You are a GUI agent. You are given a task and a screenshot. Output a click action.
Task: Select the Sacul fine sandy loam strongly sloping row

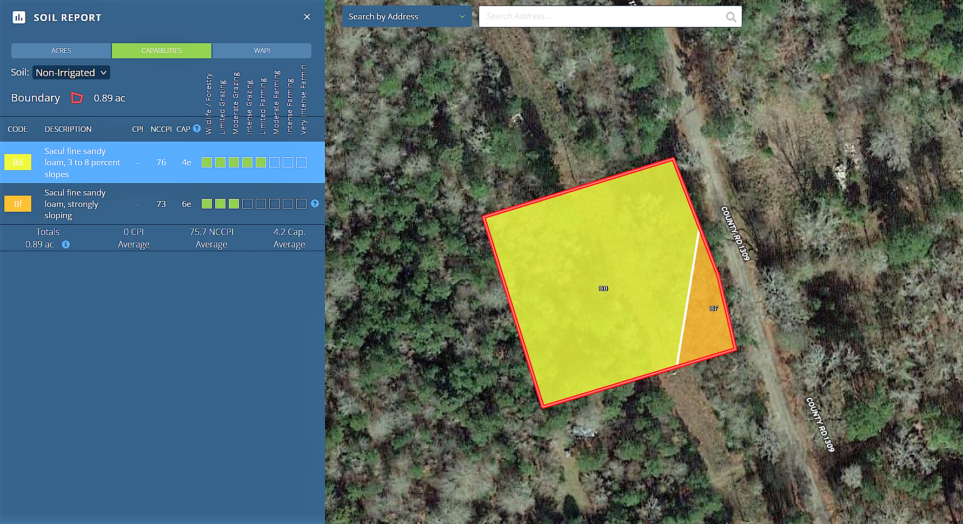pyautogui.click(x=76, y=204)
